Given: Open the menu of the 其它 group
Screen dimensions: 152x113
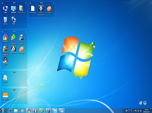Looking at the screenshot, I should pyautogui.click(x=53, y=3).
